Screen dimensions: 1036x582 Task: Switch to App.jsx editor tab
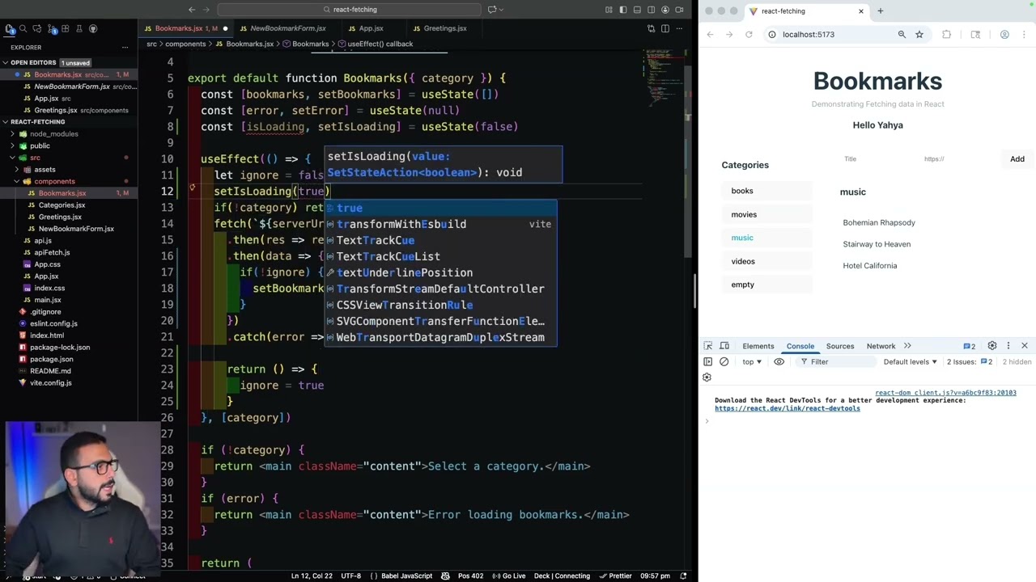(371, 28)
